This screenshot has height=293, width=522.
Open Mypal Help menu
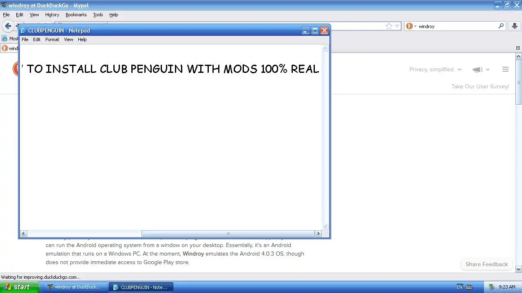pyautogui.click(x=114, y=15)
